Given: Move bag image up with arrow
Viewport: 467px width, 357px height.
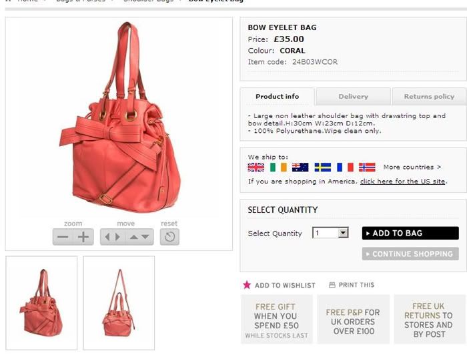Looking at the screenshot, I should click(x=133, y=237).
